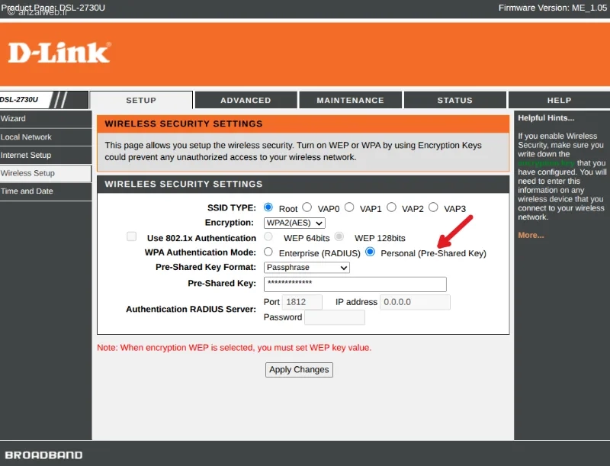Select Enterprise (RADIUS) authentication mode
This screenshot has width=610, height=466.
[268, 252]
